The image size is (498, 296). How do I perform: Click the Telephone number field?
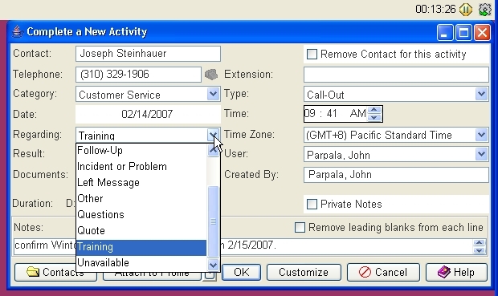tap(138, 75)
